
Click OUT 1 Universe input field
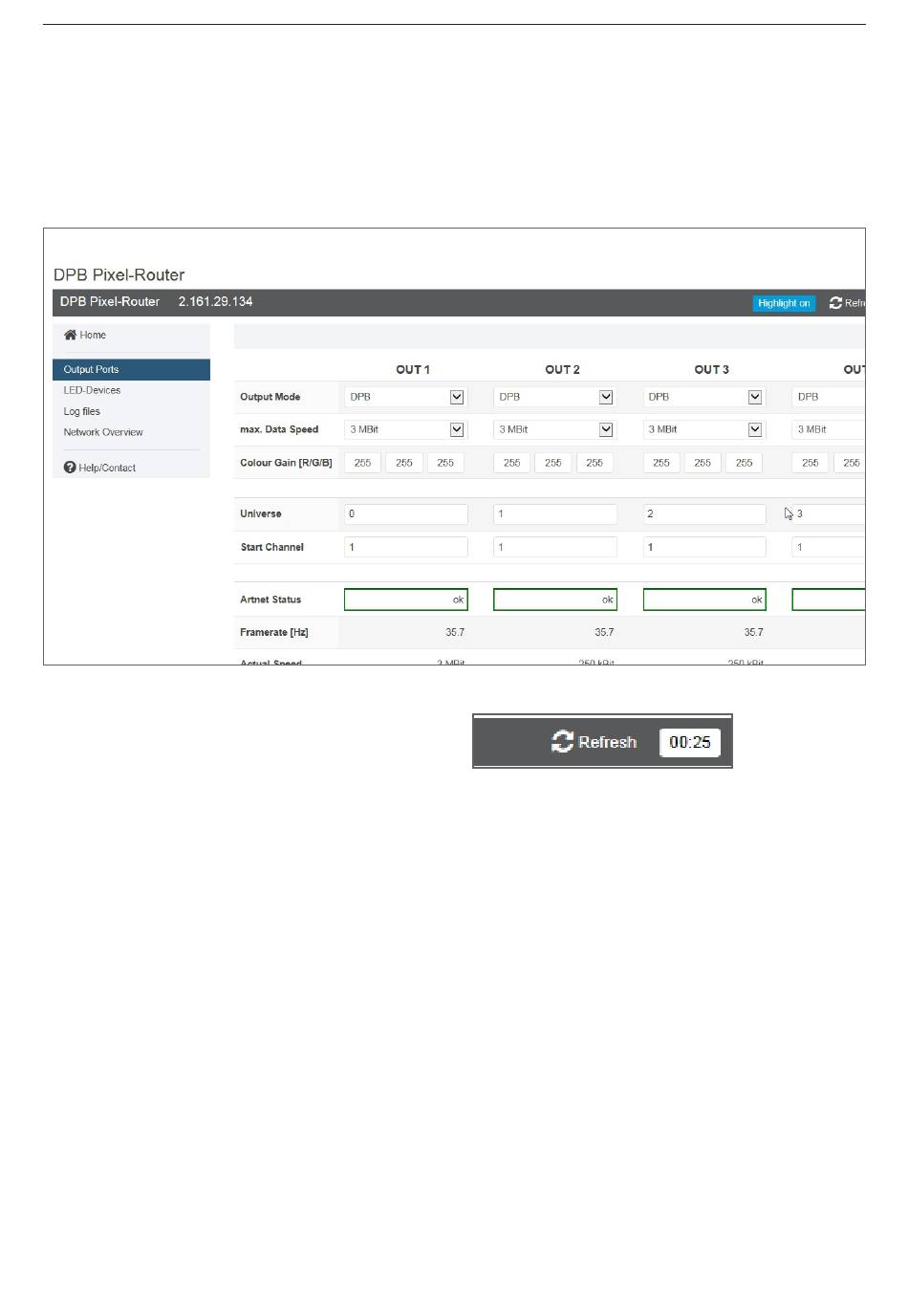tap(406, 513)
